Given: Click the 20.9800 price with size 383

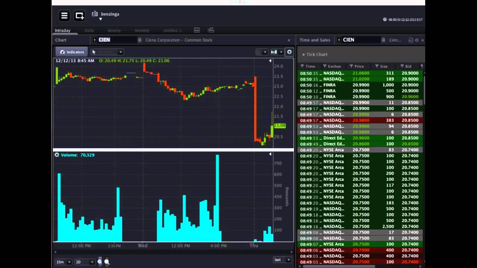Looking at the screenshot, I should [x=361, y=120].
